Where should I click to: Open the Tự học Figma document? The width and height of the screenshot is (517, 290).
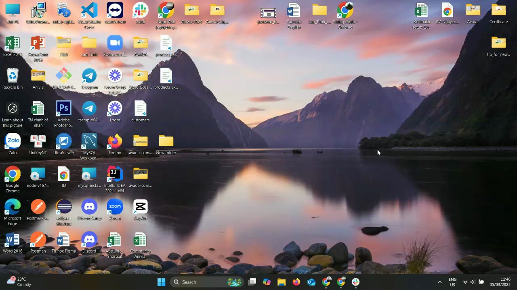(x=64, y=242)
